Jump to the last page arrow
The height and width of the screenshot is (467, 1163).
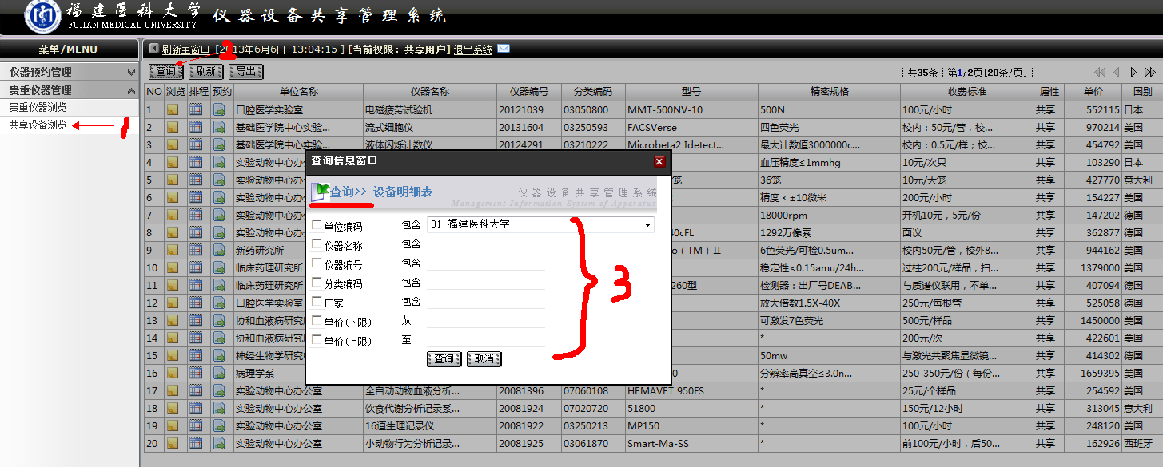(x=1151, y=73)
